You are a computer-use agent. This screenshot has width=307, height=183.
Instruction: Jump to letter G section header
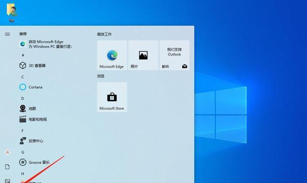(x=23, y=152)
